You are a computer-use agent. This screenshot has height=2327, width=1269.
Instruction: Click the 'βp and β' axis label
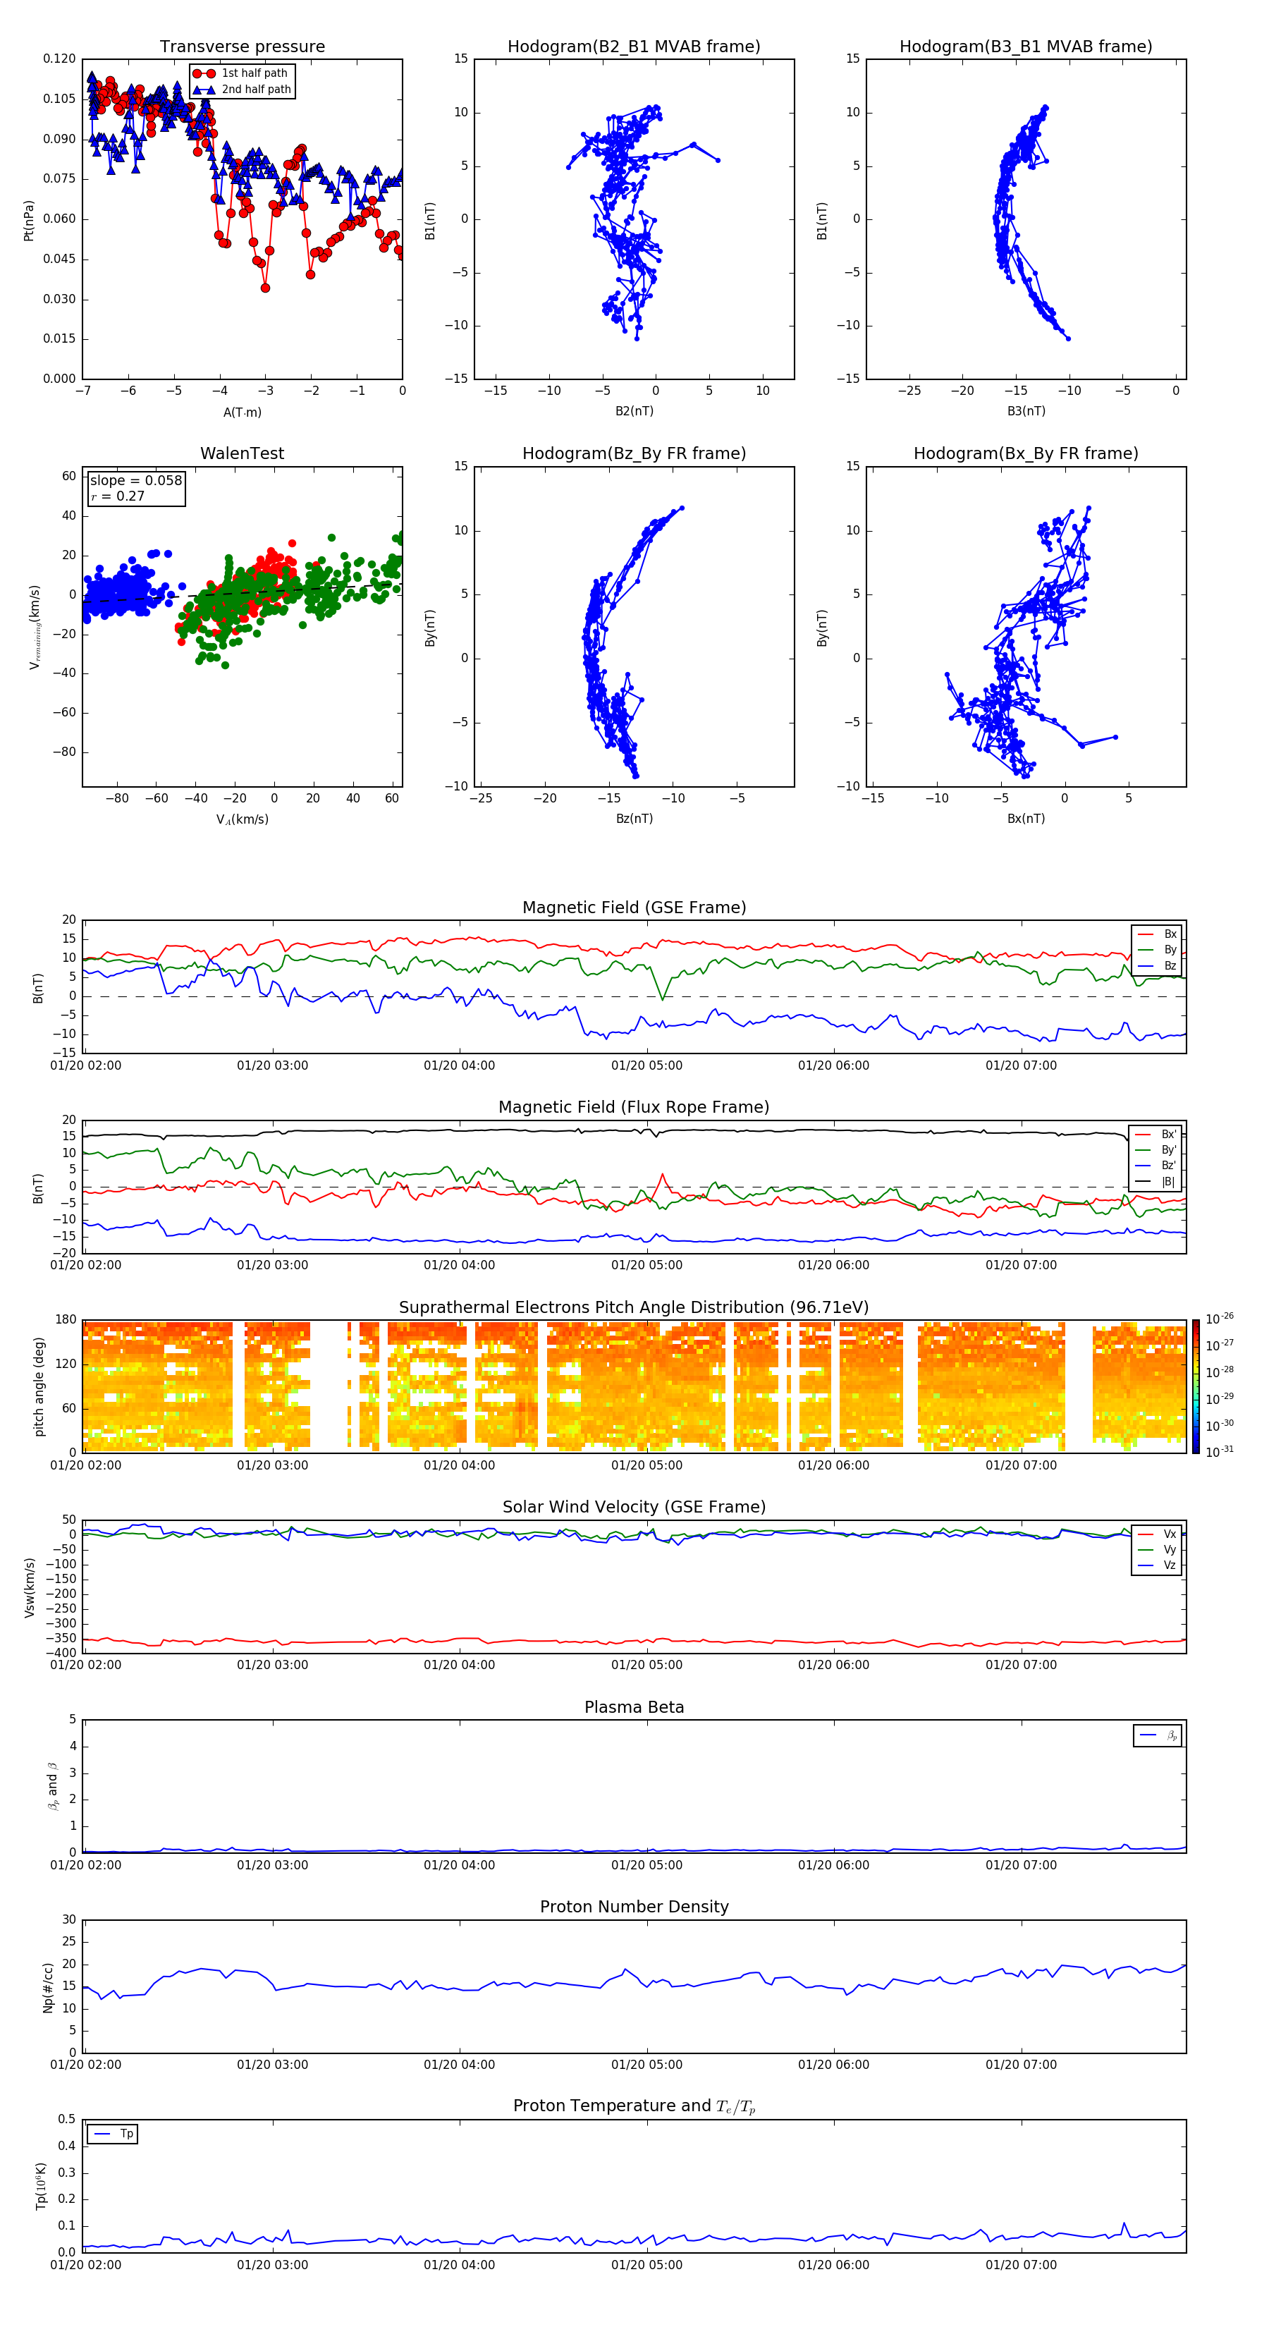tap(52, 1786)
